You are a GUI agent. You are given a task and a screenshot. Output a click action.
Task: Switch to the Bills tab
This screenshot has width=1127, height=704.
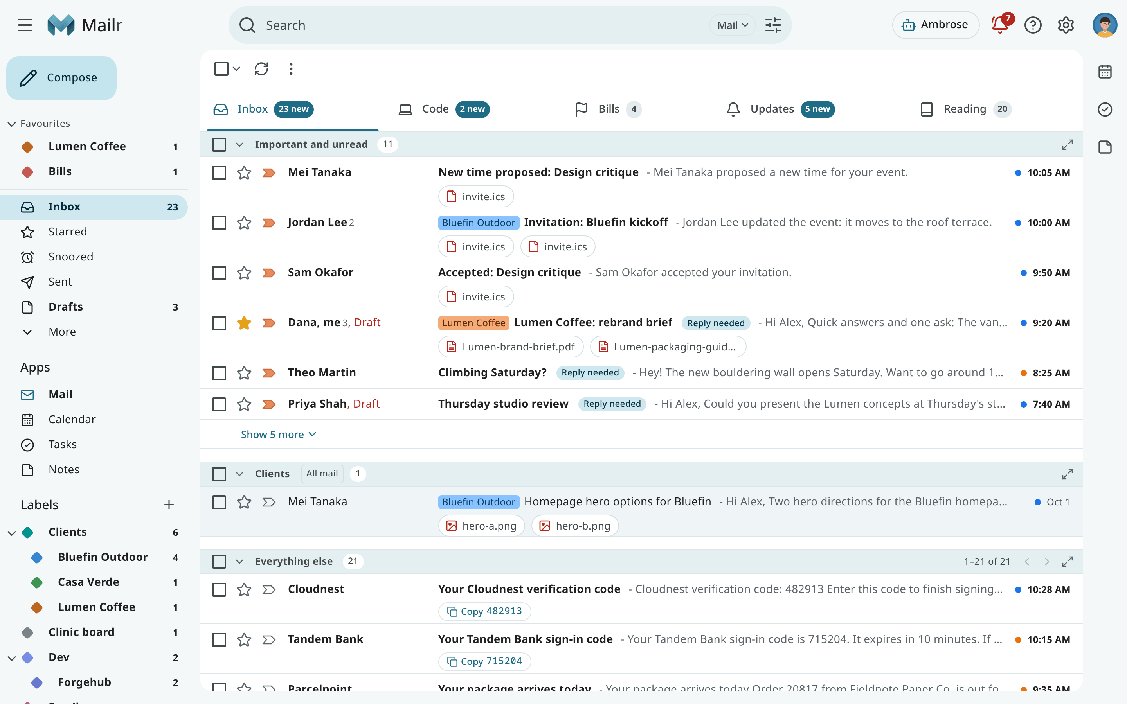pyautogui.click(x=608, y=109)
